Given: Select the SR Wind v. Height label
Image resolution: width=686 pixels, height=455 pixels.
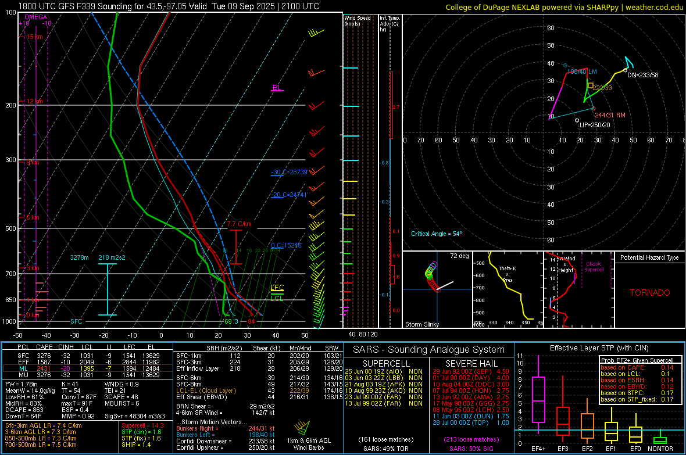Looking at the screenshot, I should [566, 264].
